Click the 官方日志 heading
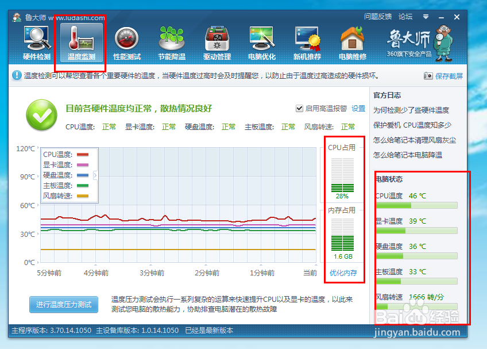 click(387, 95)
